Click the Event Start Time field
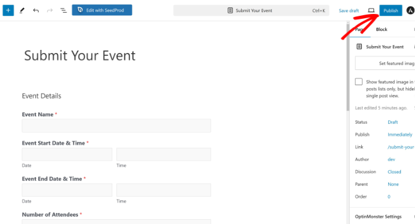This screenshot has width=415, height=224. pos(164,154)
